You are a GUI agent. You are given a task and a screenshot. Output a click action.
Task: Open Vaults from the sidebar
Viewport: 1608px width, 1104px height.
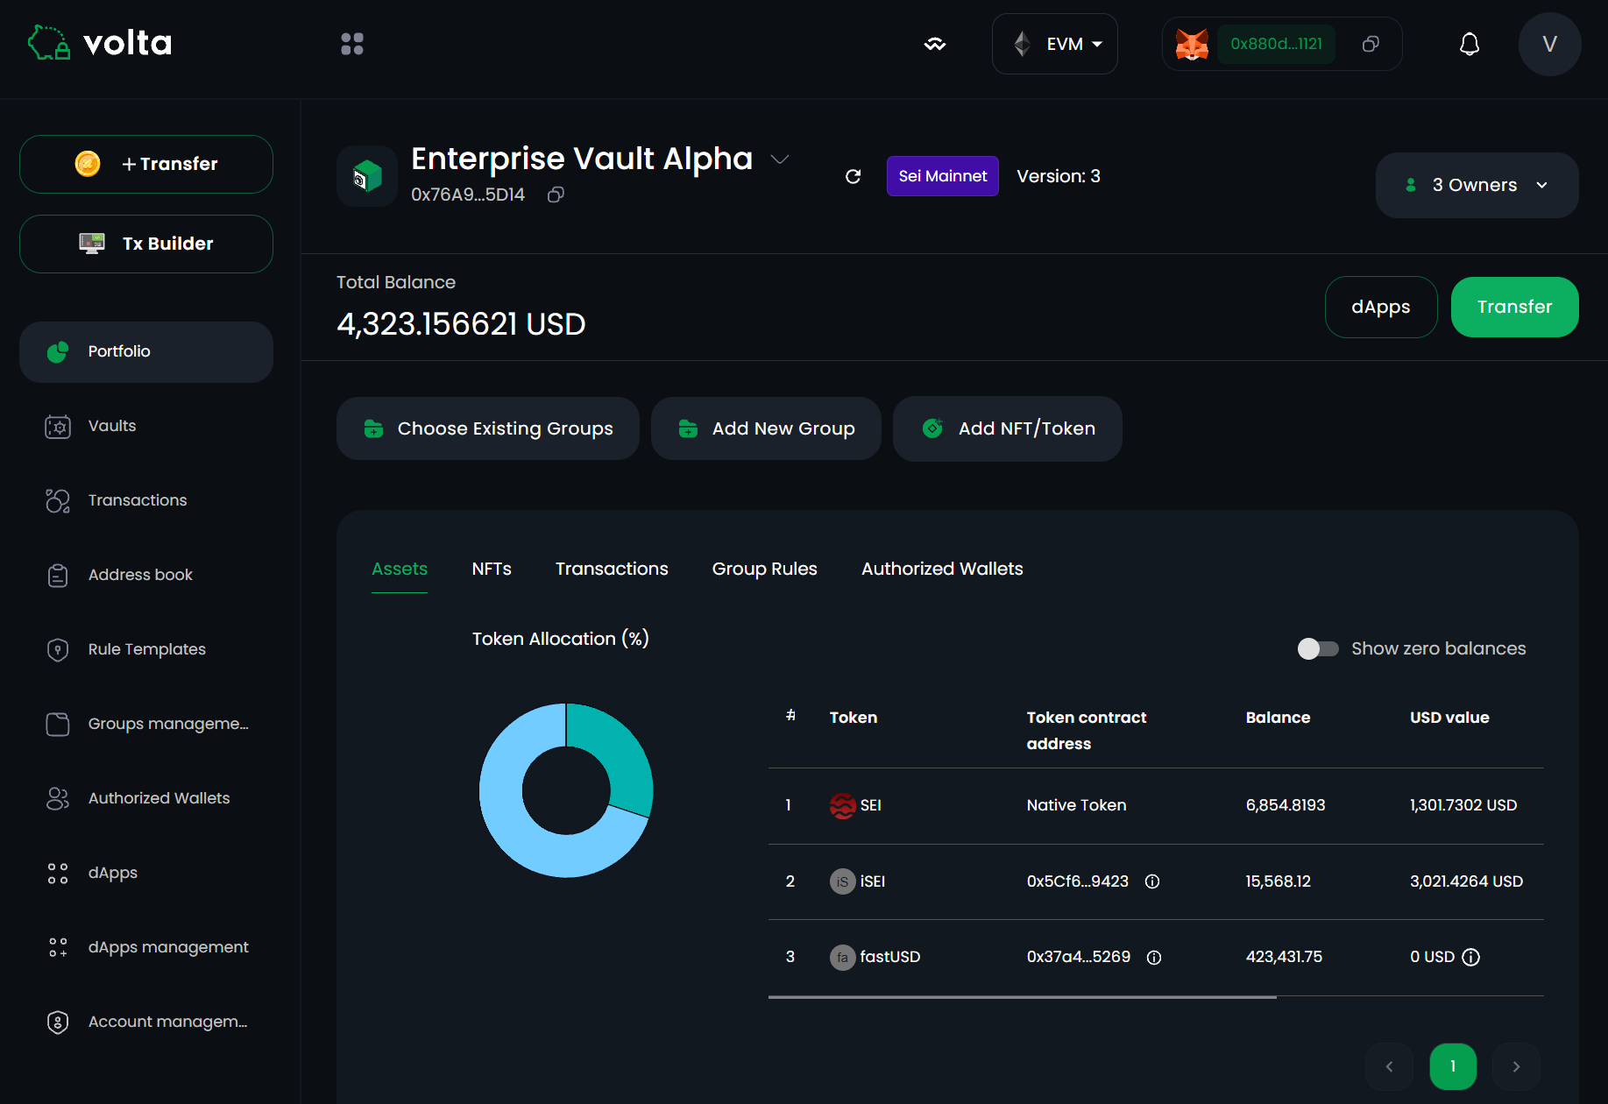[146, 427]
